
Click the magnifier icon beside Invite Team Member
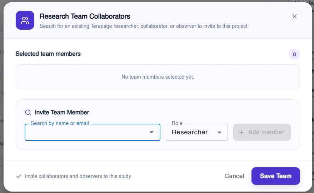(28, 113)
